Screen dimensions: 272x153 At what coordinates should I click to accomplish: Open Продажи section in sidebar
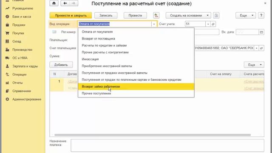(19, 25)
